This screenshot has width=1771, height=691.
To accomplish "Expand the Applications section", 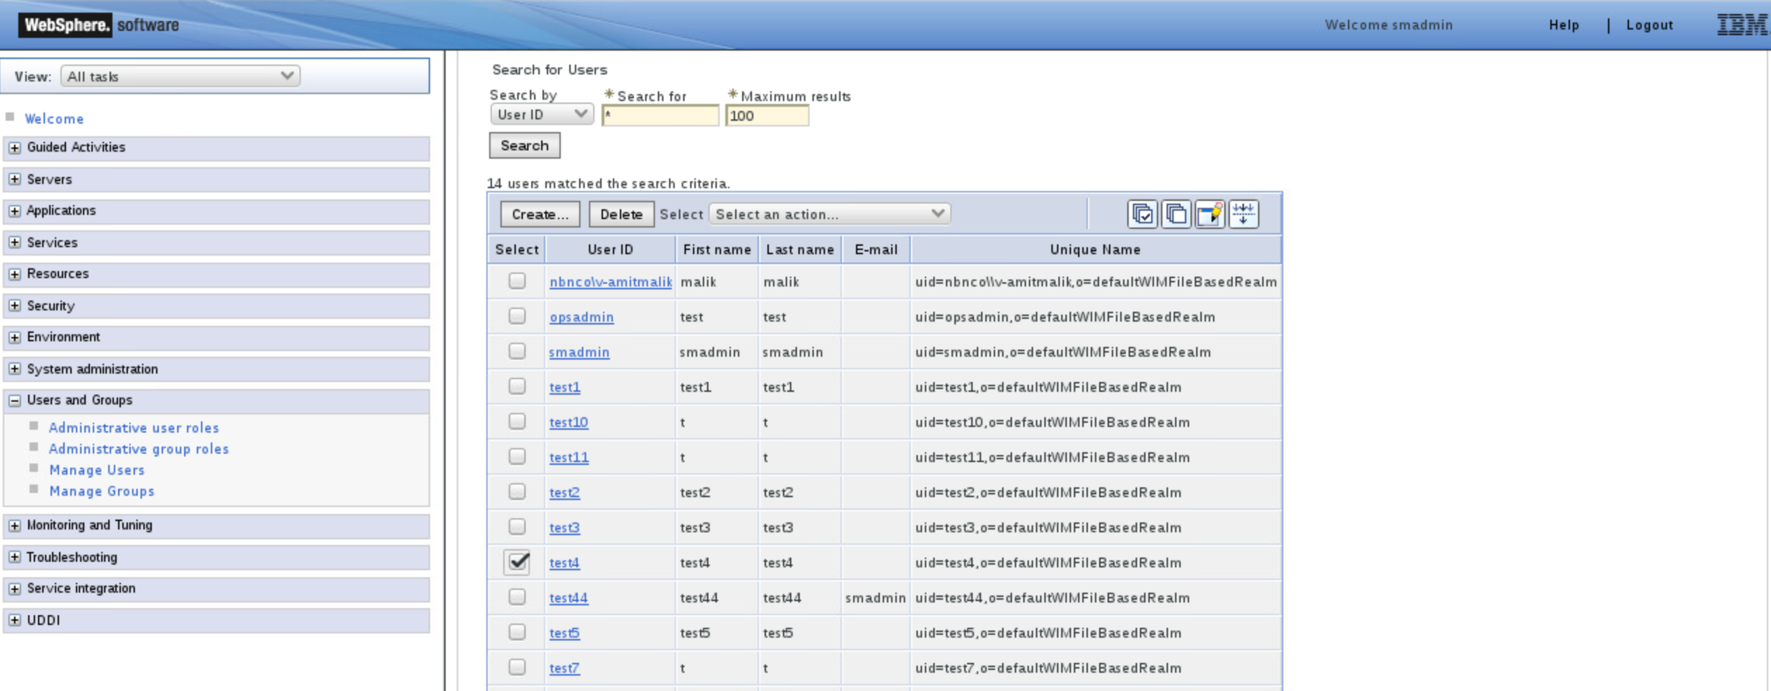I will [15, 211].
